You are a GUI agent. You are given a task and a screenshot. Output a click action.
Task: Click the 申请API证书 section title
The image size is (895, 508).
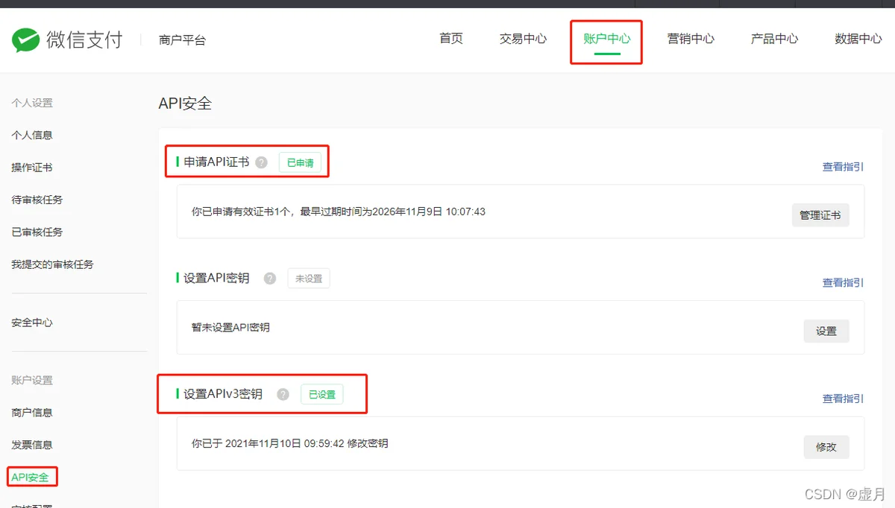tap(216, 162)
